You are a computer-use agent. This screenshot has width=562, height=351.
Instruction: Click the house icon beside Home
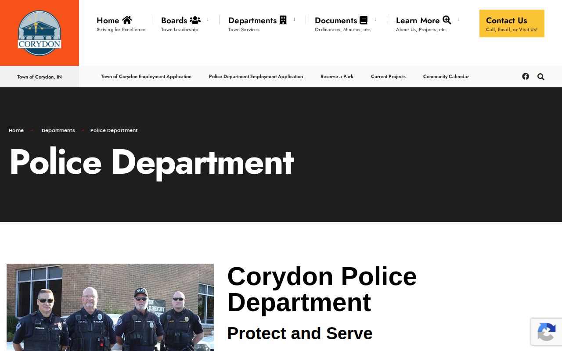(127, 20)
